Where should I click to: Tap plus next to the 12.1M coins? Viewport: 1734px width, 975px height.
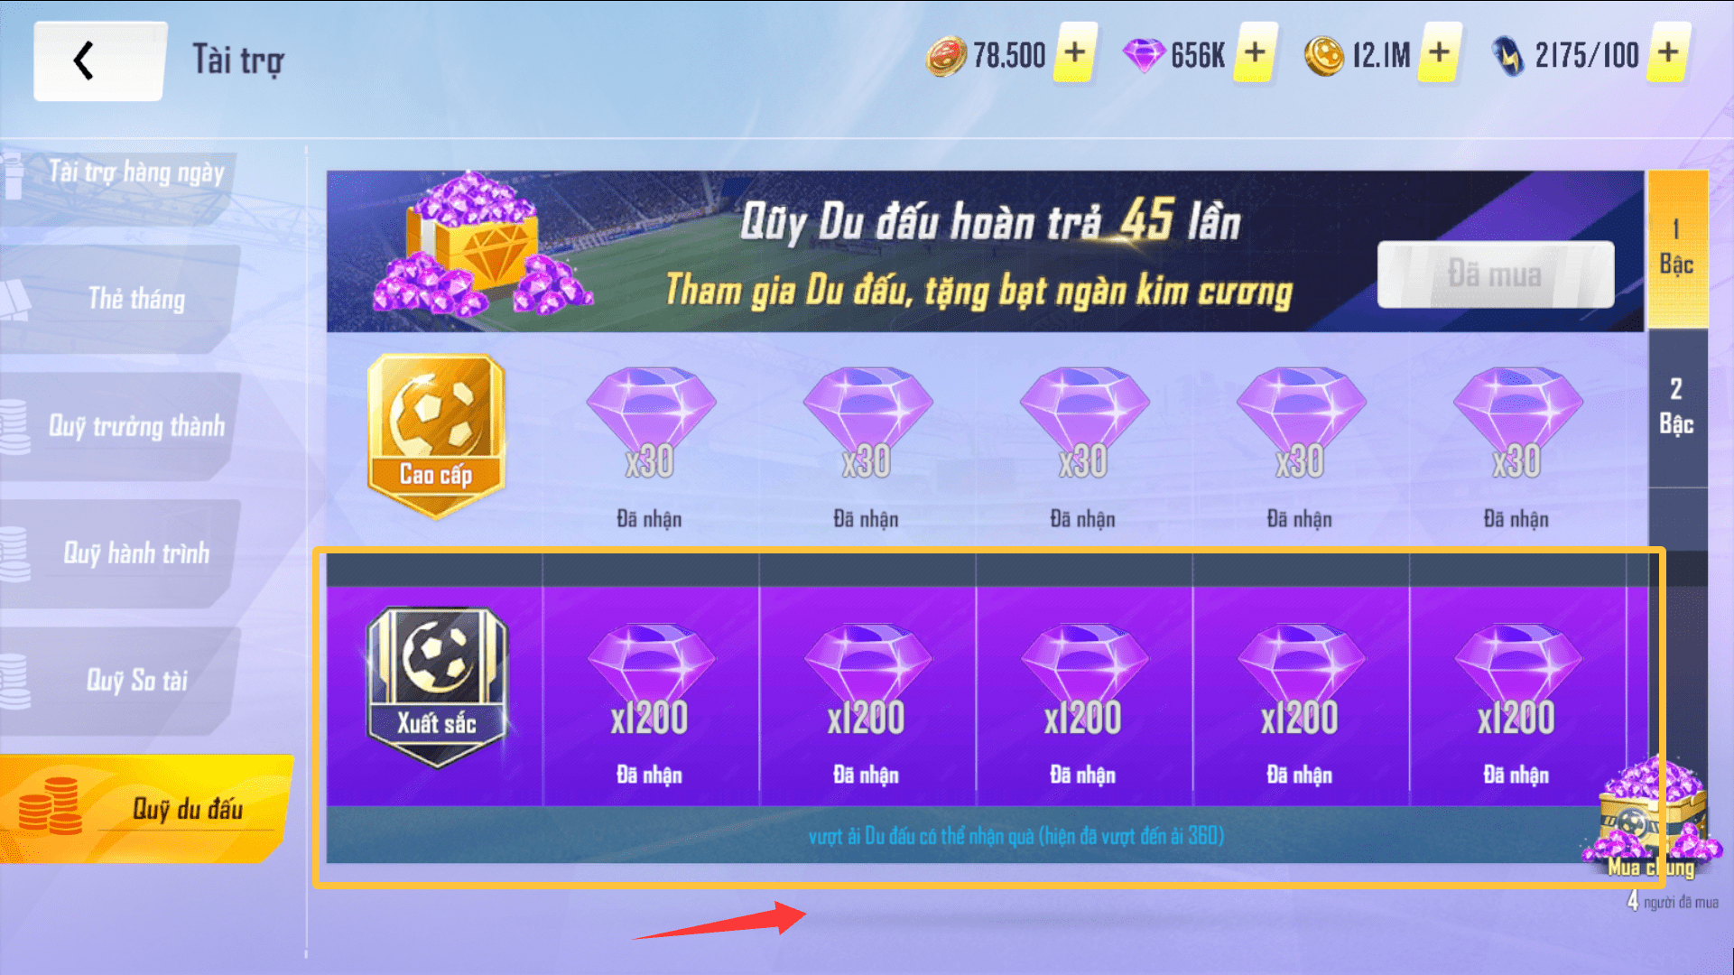click(x=1439, y=52)
